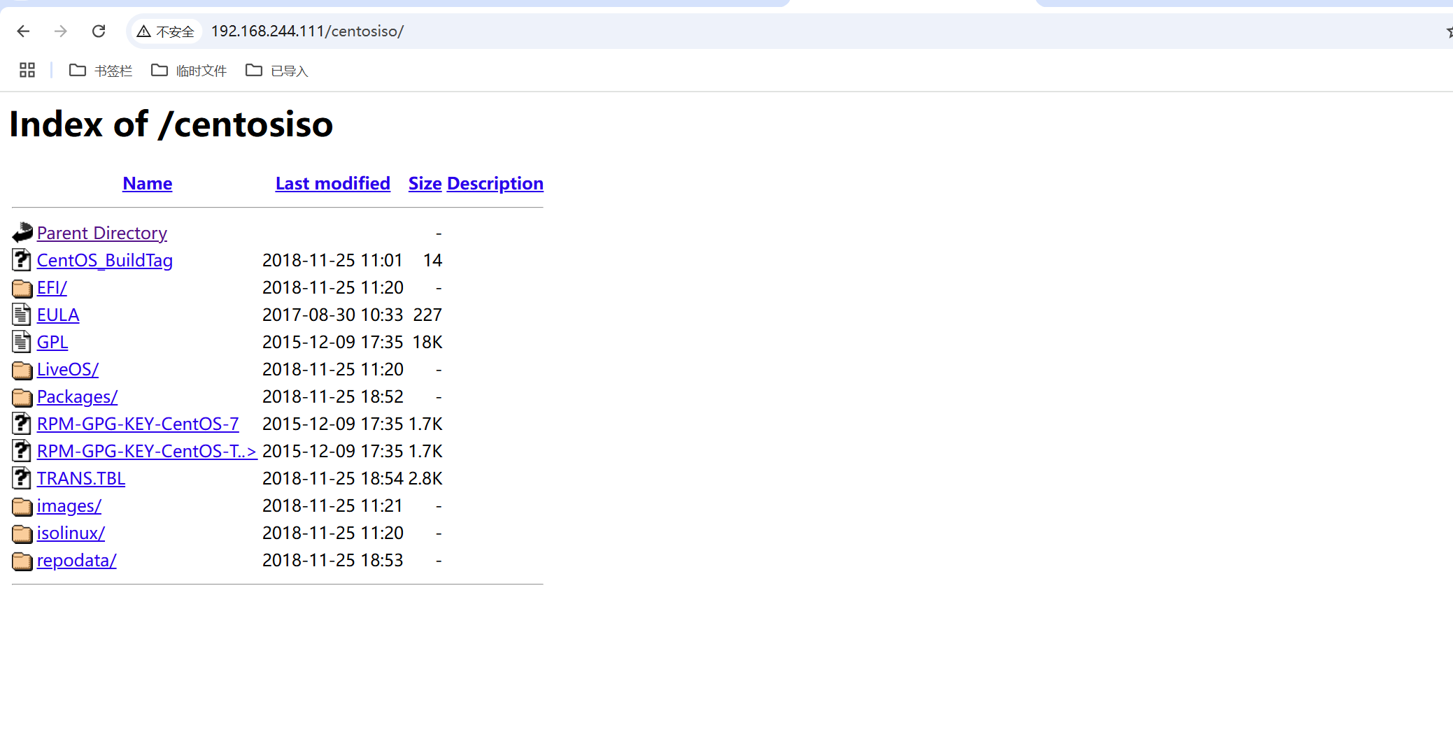Click the text-file icon beside EULA
Screen dimensions: 1453x732
tap(22, 314)
